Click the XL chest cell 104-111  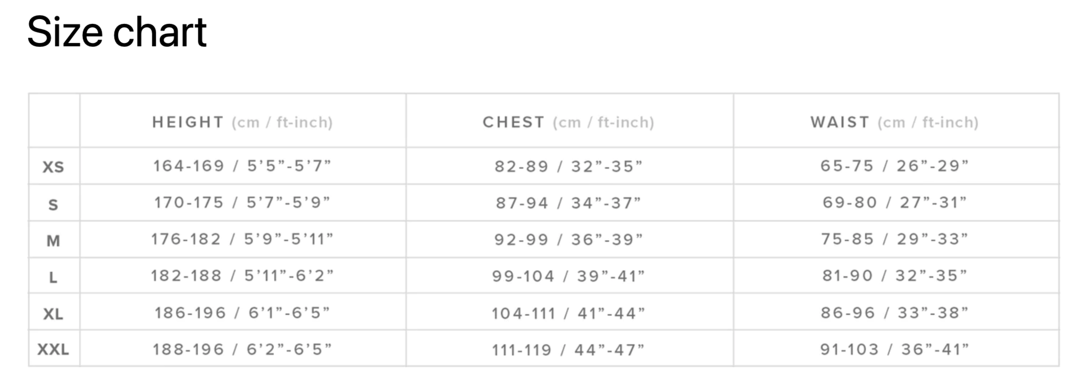(568, 314)
